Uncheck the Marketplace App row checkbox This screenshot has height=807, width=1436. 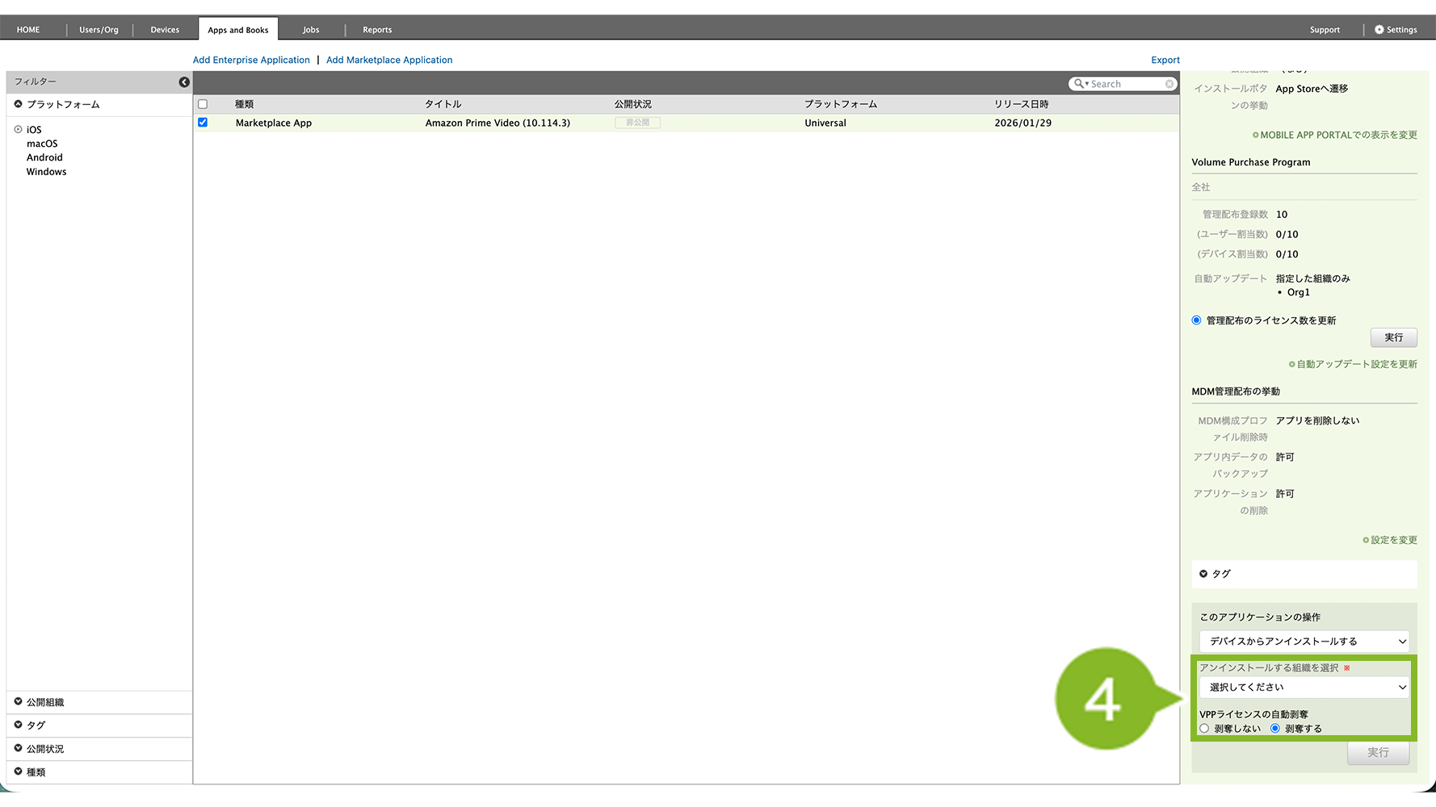(203, 123)
